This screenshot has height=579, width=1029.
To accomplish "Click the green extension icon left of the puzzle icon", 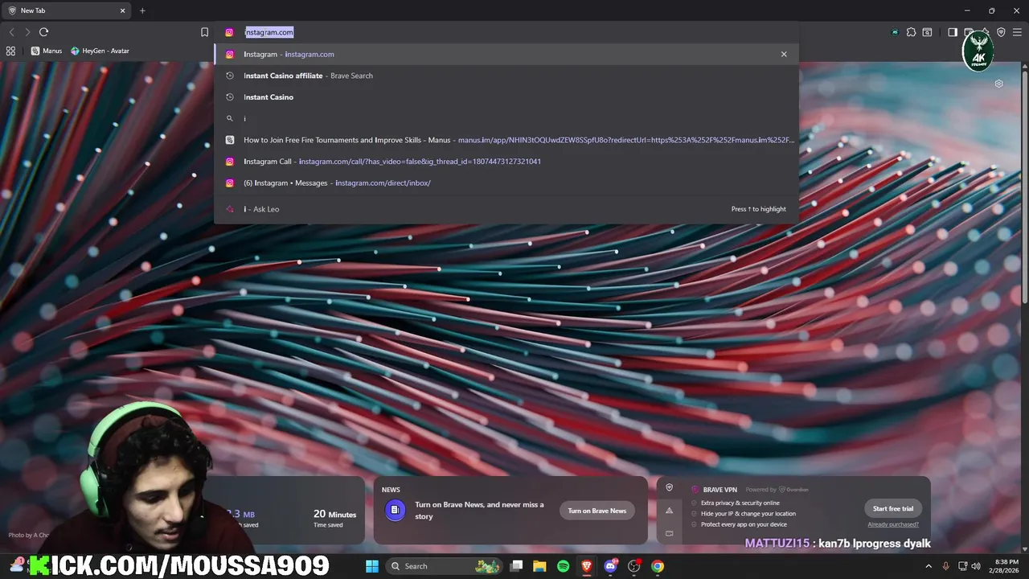I will point(895,32).
